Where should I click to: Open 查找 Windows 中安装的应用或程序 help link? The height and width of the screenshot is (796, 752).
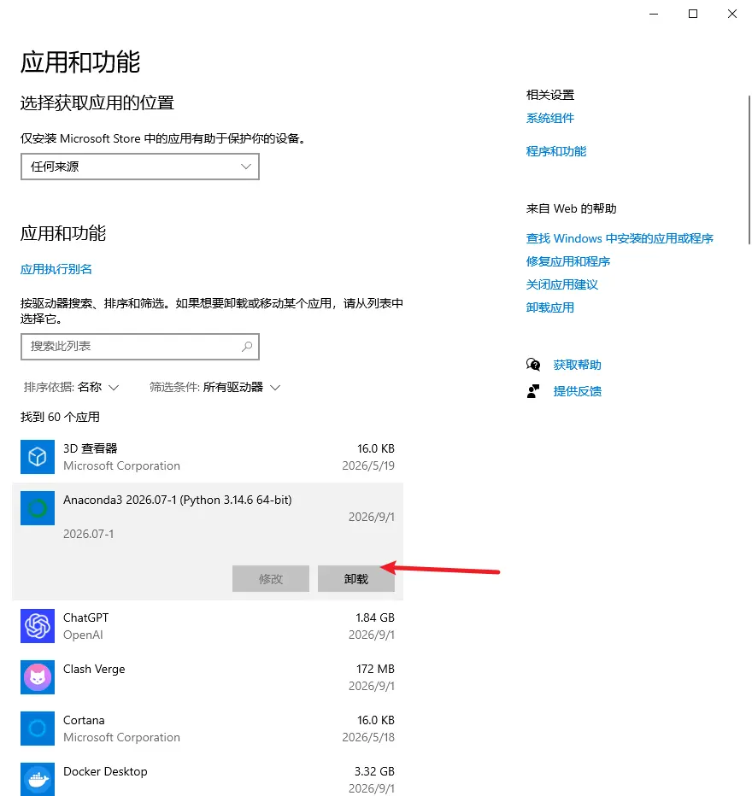click(x=620, y=238)
